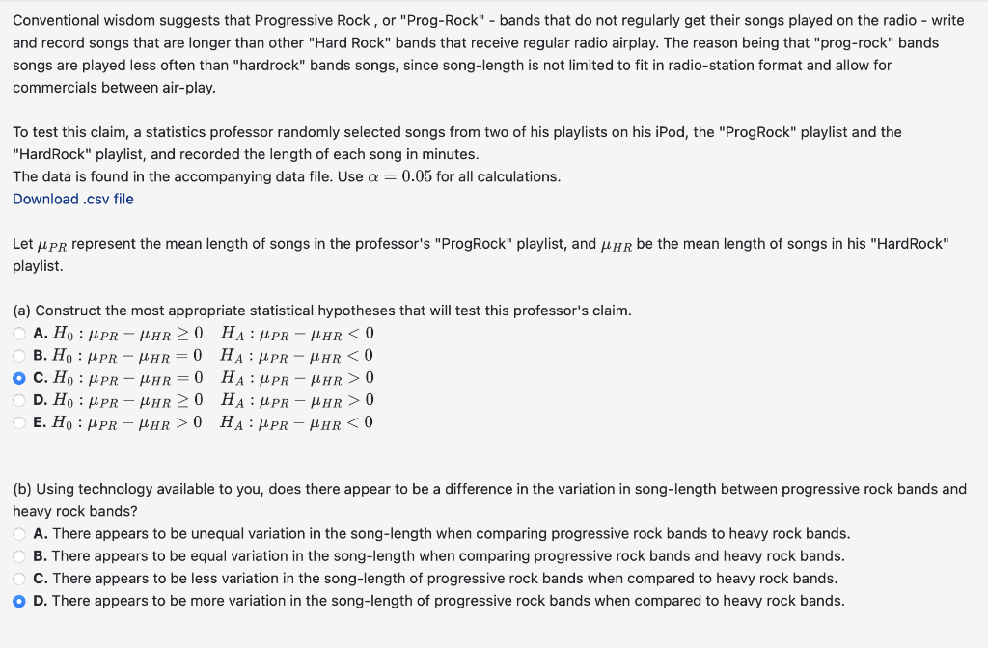The height and width of the screenshot is (648, 988).
Task: Pick the hypothesis with HA: μPR − μHR > 0 and H0 ≥ 0
Action: coord(19,400)
